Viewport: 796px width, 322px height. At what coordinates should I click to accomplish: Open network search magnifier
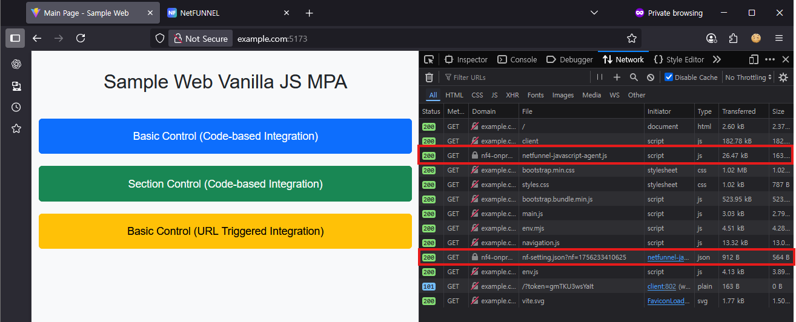[x=634, y=77]
